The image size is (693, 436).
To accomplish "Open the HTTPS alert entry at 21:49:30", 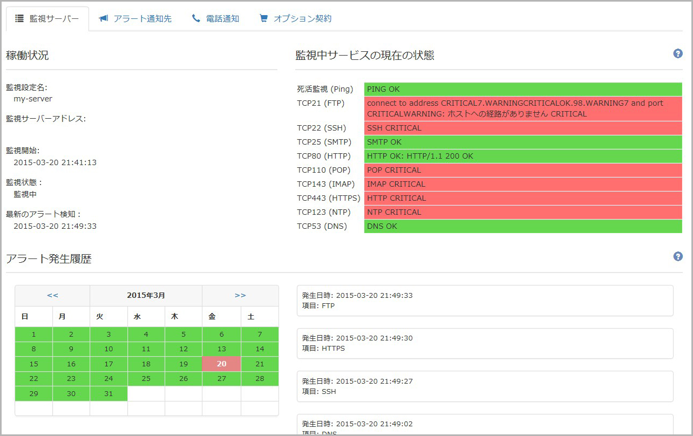I will [485, 343].
